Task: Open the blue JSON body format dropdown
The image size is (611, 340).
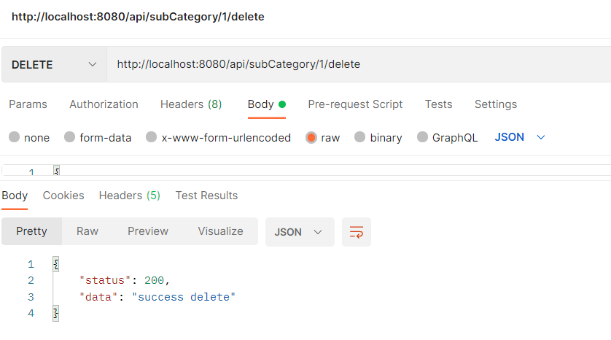Action: coord(520,137)
